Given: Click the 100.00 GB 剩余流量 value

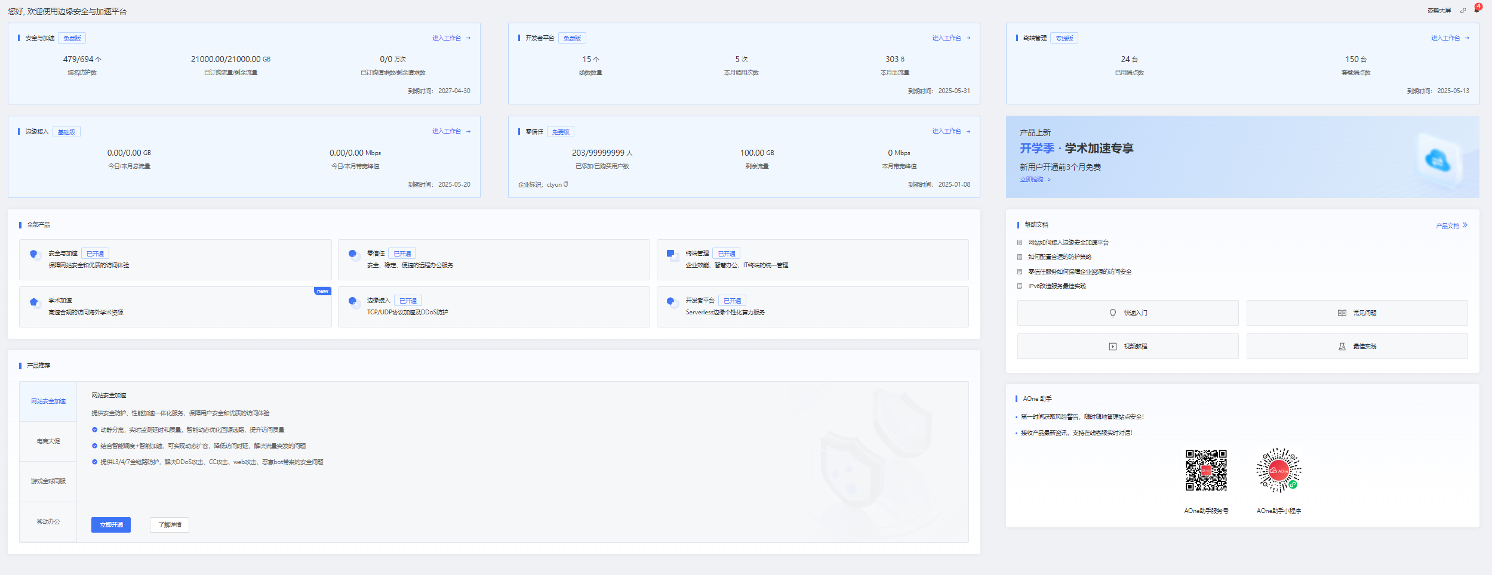Looking at the screenshot, I should click(757, 153).
